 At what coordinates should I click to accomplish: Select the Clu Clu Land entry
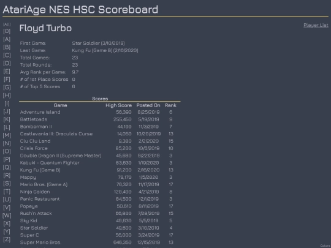36,141
